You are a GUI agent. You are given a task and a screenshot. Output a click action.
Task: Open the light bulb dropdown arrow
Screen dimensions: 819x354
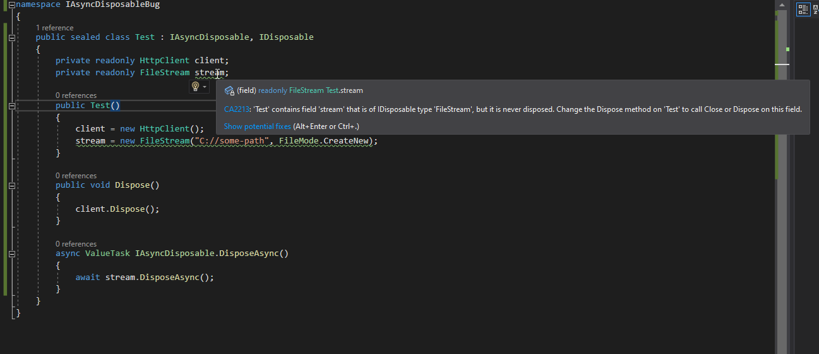(x=205, y=87)
